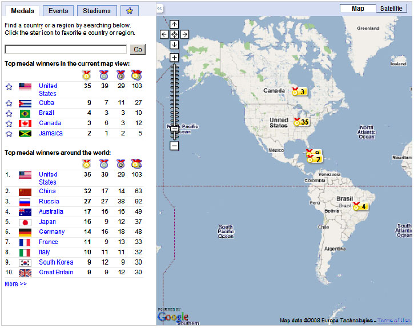Image resolution: width=414 pixels, height=328 pixels.
Task: Click the bronze medal column icon in world table
Action: [120, 164]
